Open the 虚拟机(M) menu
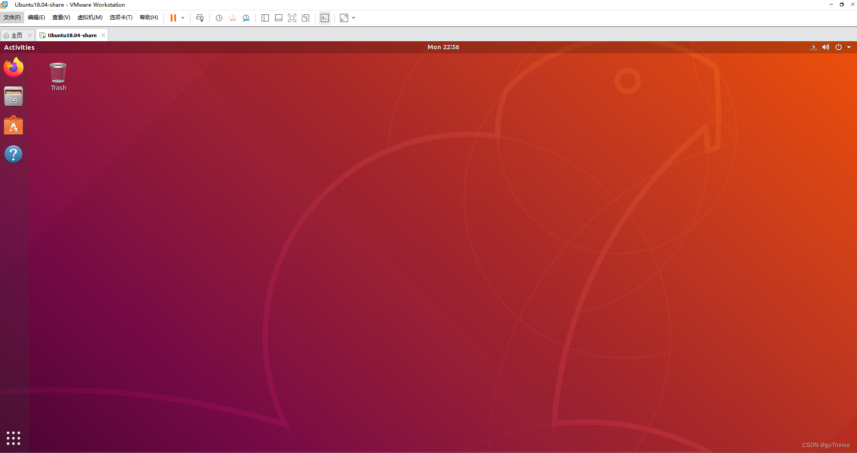The height and width of the screenshot is (453, 857). (x=90, y=17)
